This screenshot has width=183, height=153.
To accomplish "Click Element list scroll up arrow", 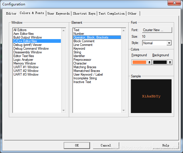I will [x=124, y=31].
